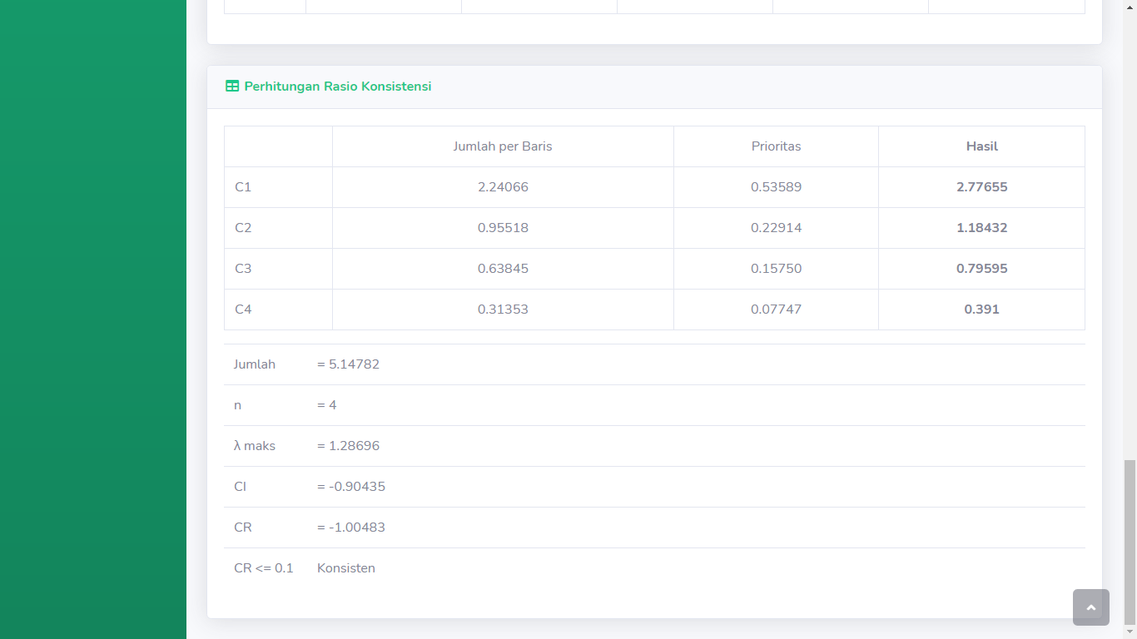Click the Perhitungan Rasio Konsistensi heading
Image resolution: width=1137 pixels, height=639 pixels.
click(x=338, y=87)
